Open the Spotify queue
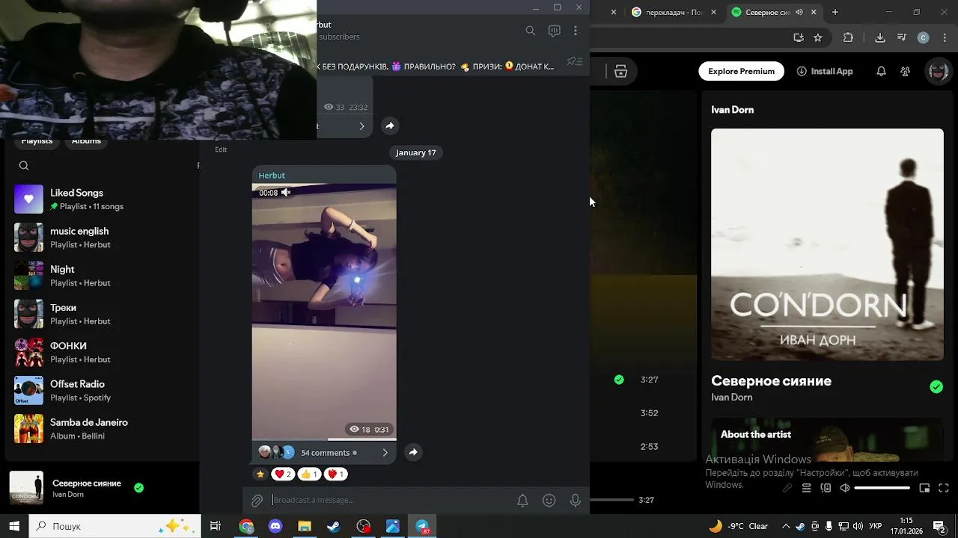 (x=806, y=488)
